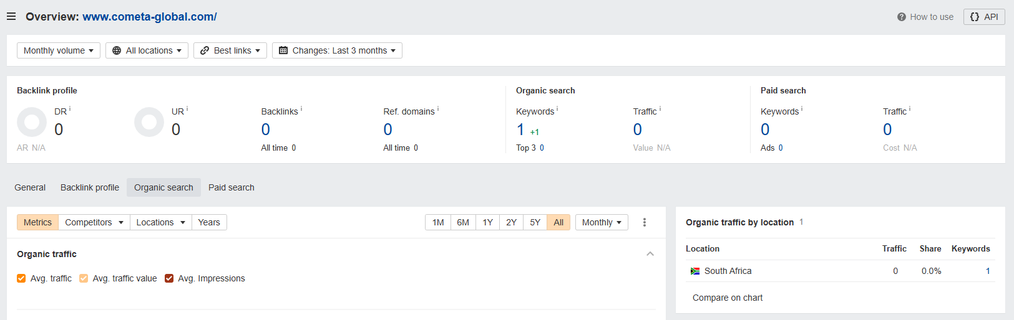Open the chart three-dots options menu
The image size is (1014, 320).
pos(645,222)
